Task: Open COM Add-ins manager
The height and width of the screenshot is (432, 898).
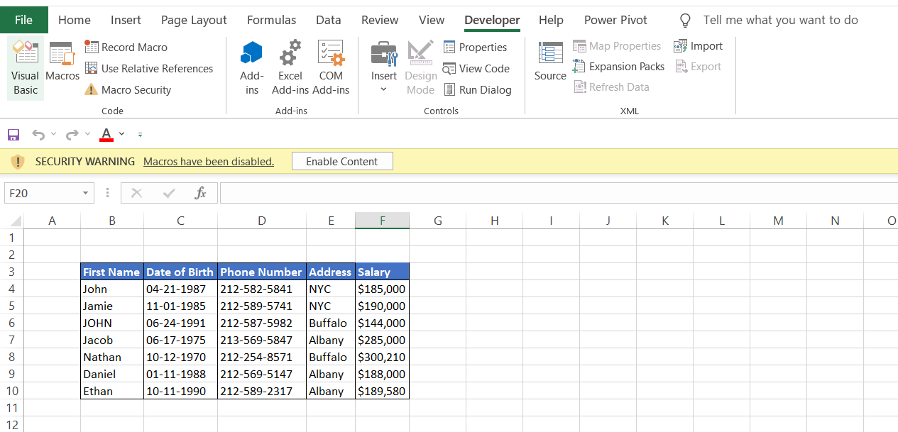Action: (x=331, y=68)
